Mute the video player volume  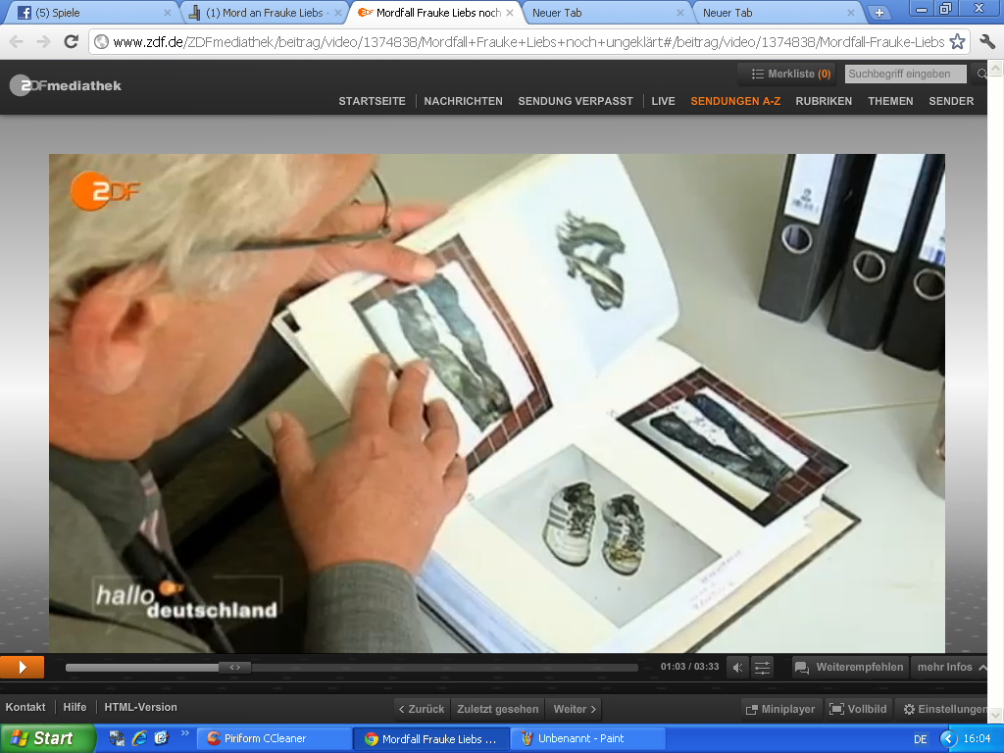738,667
